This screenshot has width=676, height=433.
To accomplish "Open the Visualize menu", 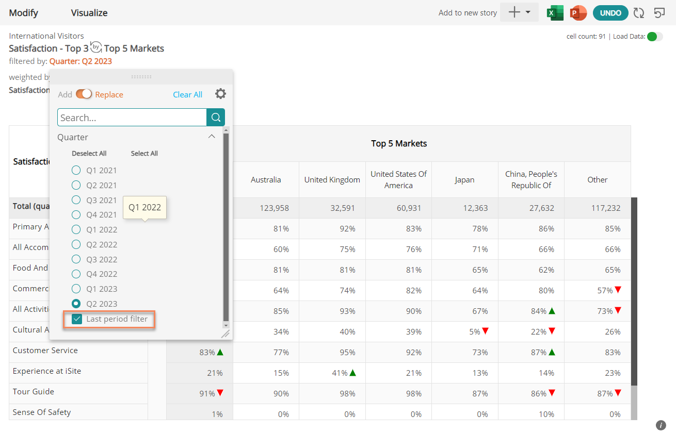I will (x=89, y=12).
